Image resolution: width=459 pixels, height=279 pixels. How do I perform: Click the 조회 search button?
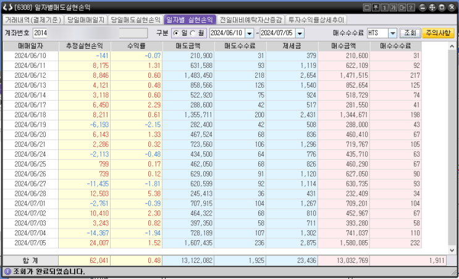(x=410, y=33)
